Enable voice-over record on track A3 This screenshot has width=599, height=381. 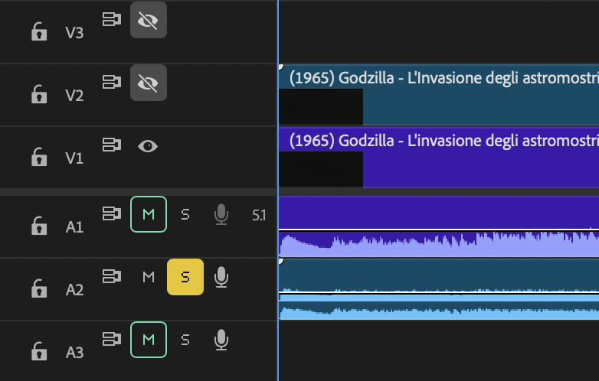(x=221, y=339)
